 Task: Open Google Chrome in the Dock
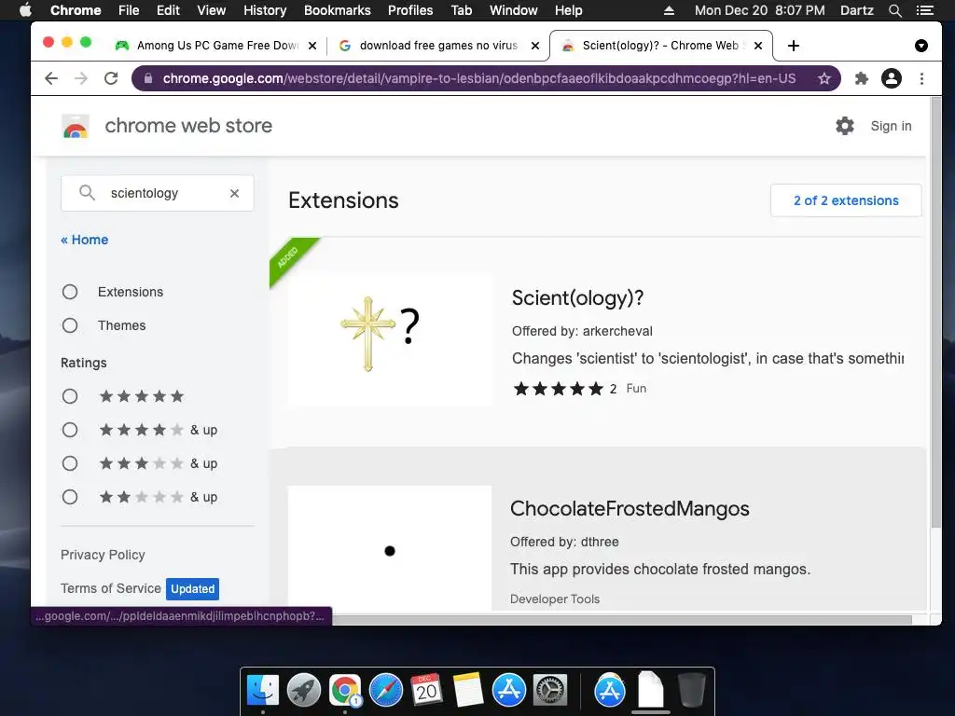coord(345,691)
